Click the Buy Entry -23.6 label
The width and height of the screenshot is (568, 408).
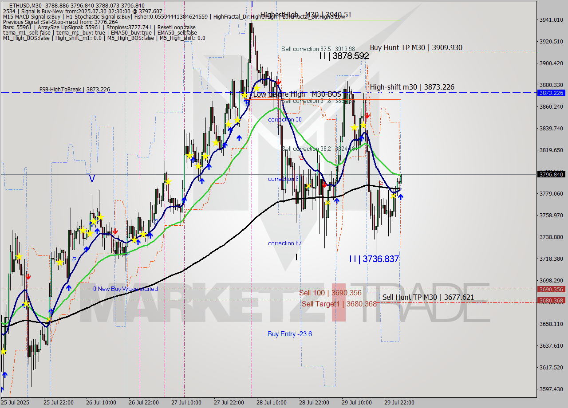(x=290, y=333)
